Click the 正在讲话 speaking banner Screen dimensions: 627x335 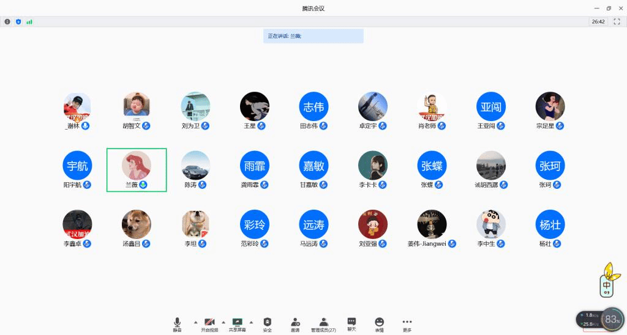pos(313,36)
